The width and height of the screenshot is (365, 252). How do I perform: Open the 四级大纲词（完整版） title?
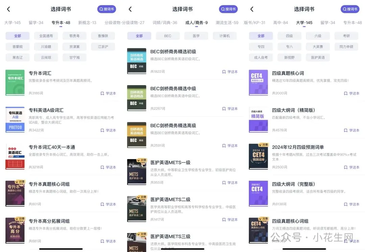click(294, 184)
